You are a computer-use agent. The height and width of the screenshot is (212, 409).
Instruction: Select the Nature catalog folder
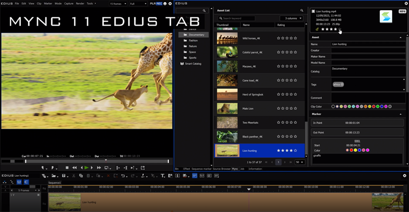[x=193, y=46]
